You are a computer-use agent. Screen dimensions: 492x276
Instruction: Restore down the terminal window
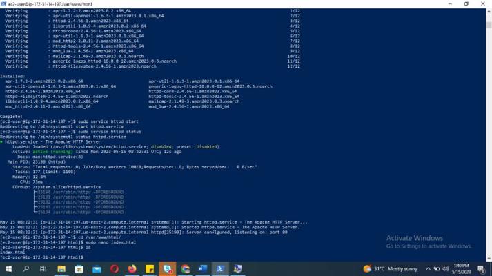(x=466, y=3)
